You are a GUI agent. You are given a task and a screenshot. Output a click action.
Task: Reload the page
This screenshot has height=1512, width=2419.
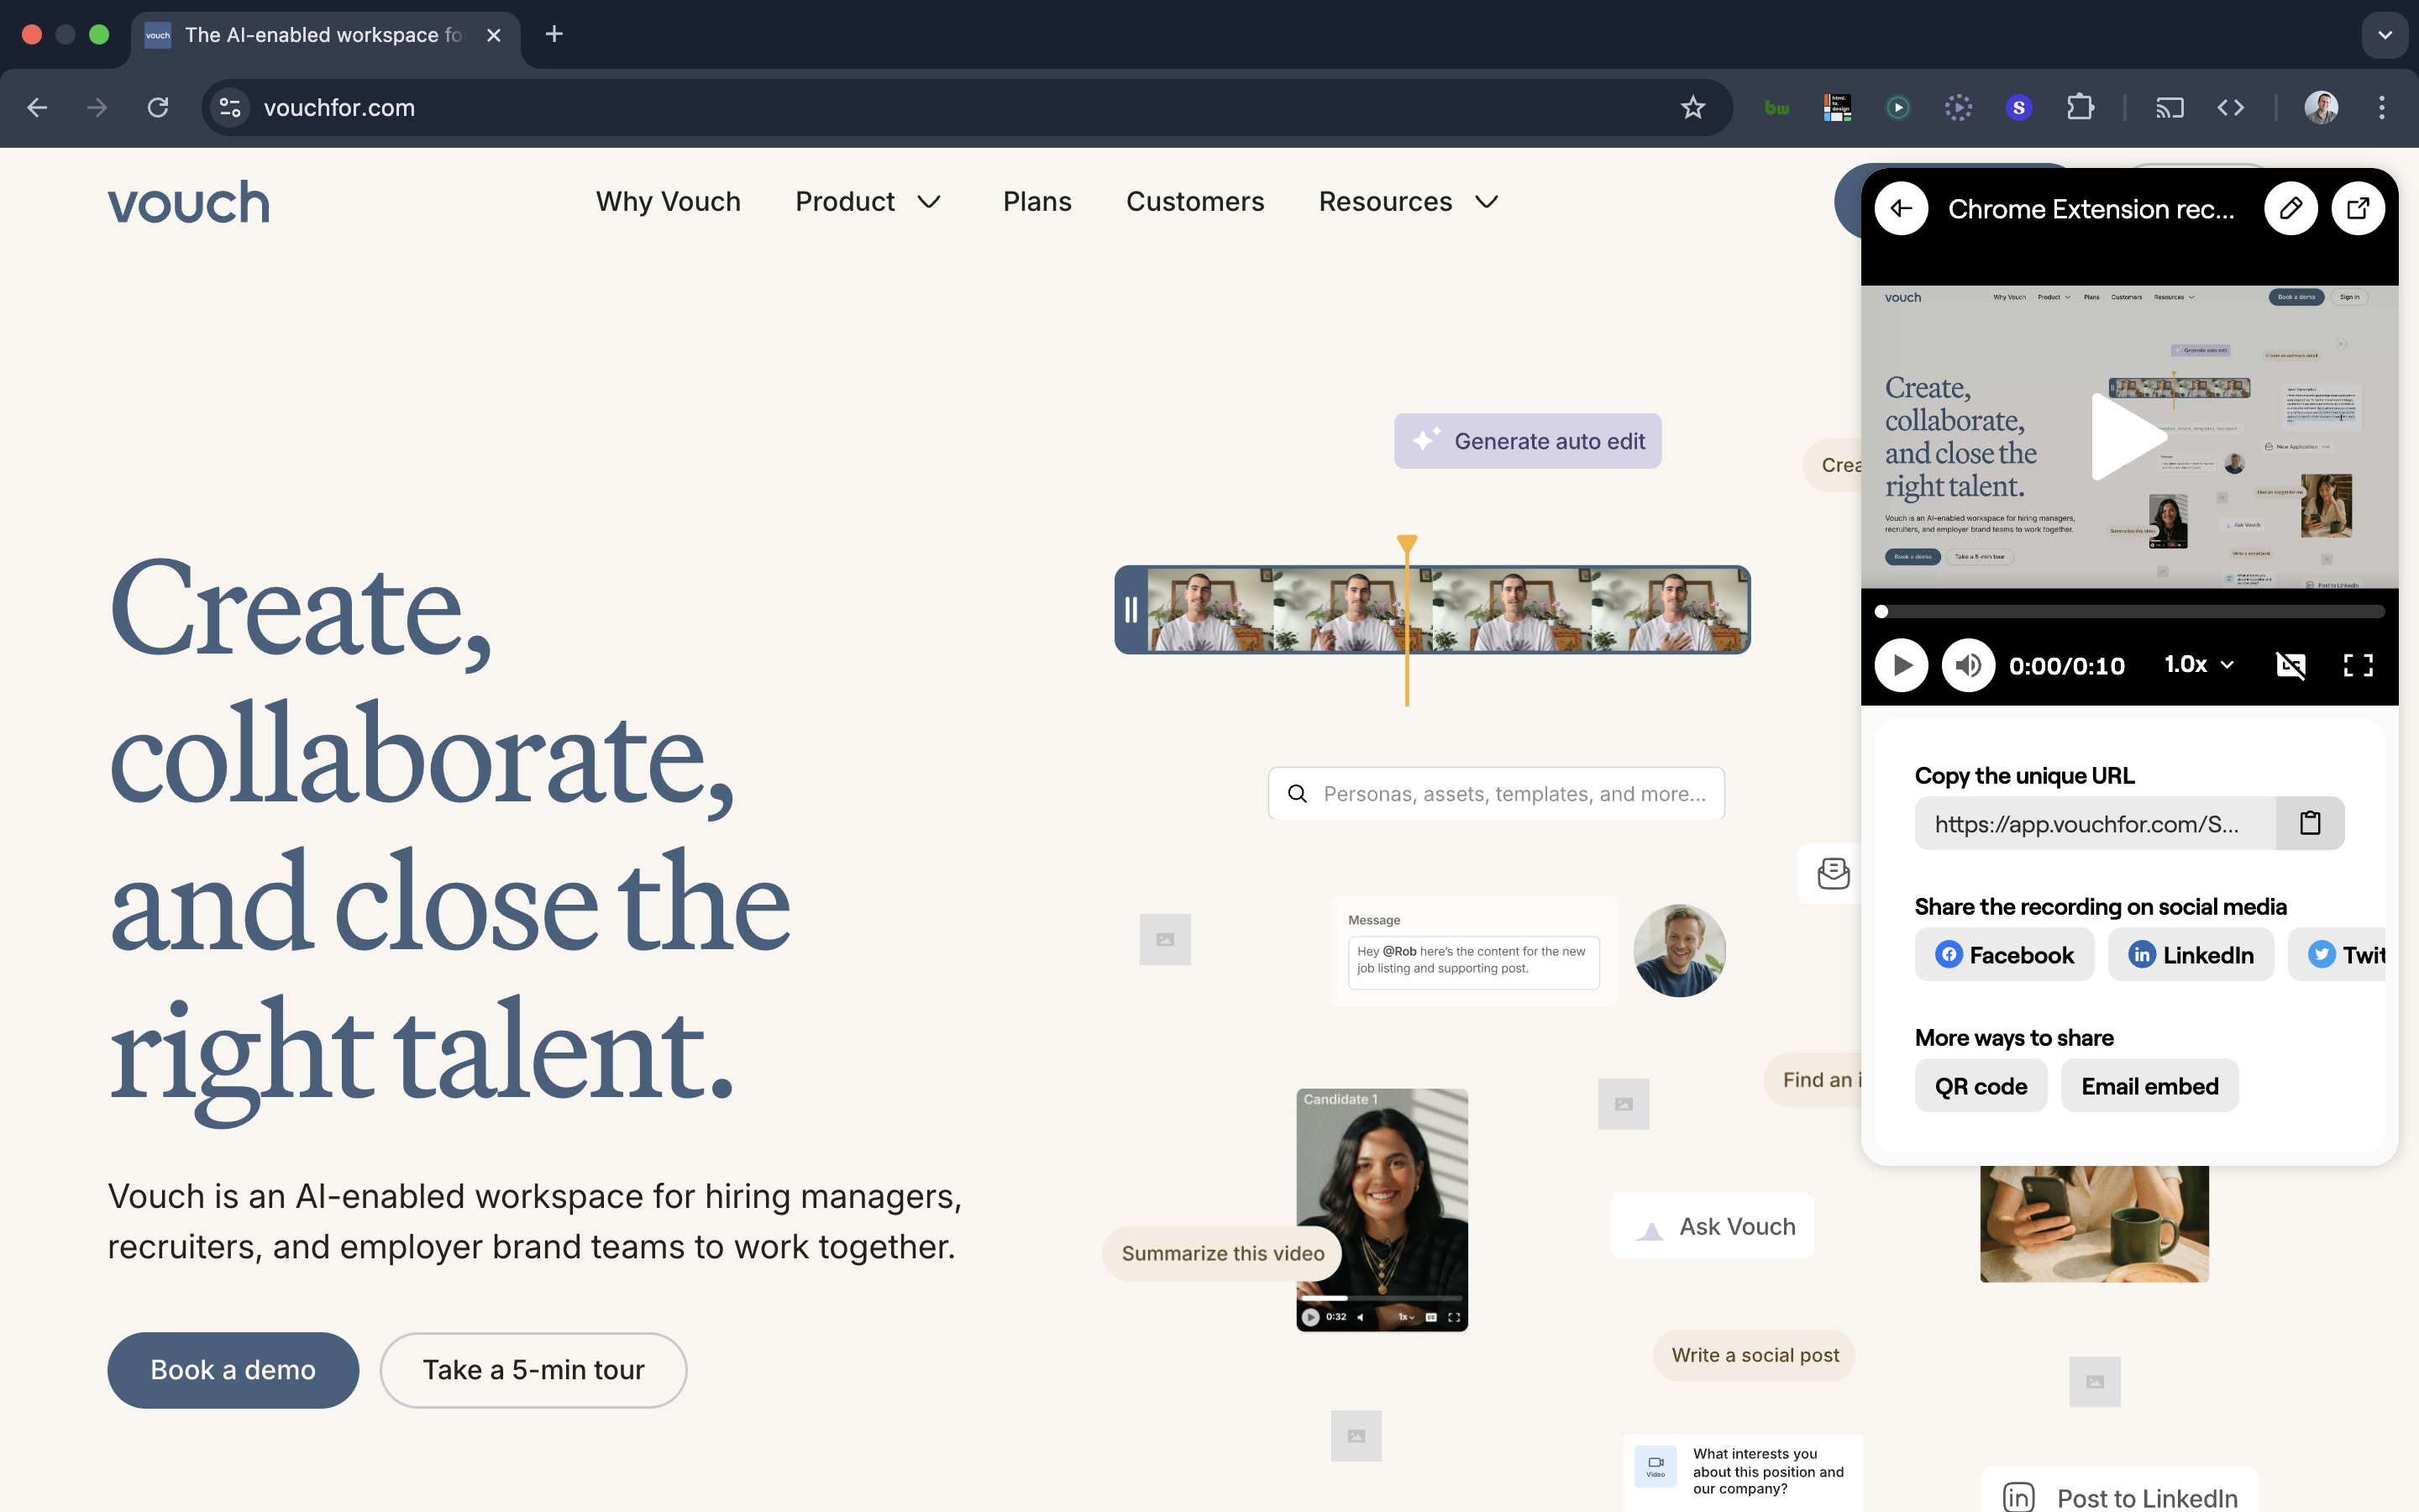(158, 107)
